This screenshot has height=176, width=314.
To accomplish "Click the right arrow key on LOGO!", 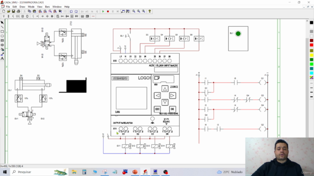I will click(x=172, y=96).
